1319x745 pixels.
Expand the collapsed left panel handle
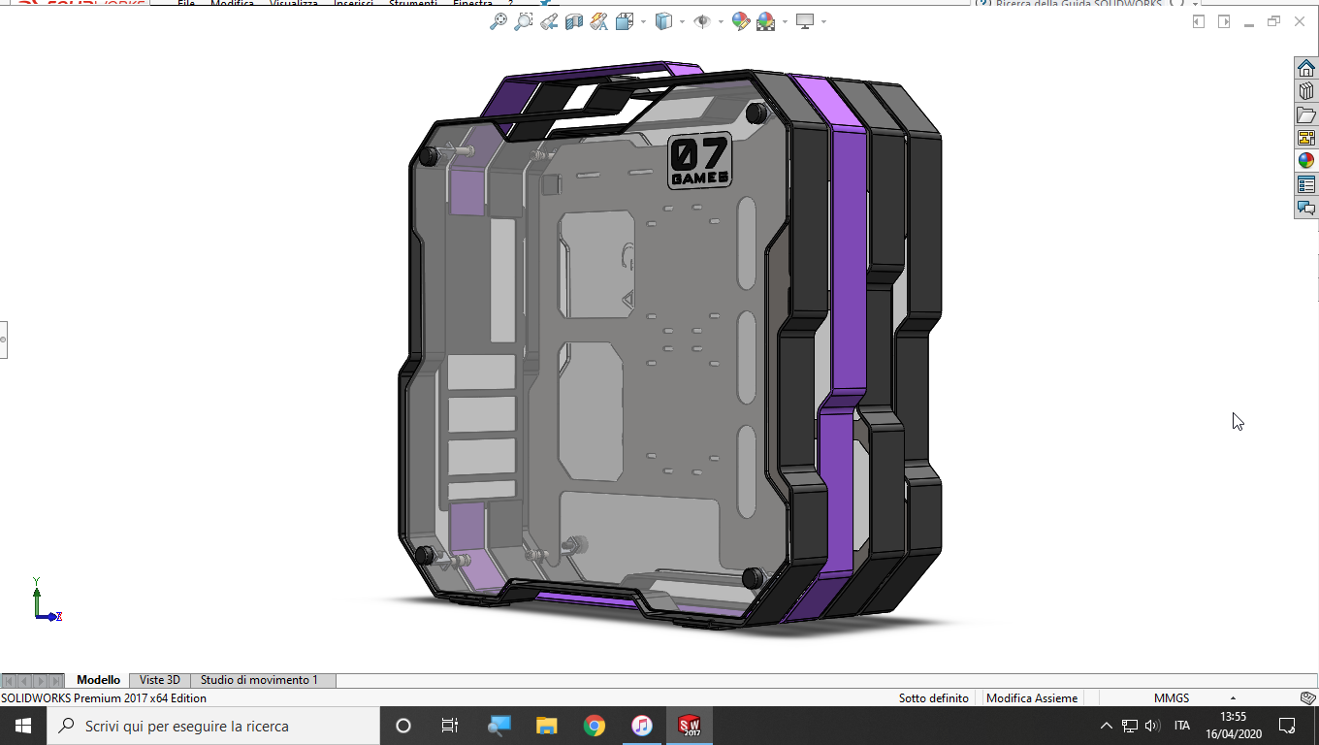click(4, 340)
